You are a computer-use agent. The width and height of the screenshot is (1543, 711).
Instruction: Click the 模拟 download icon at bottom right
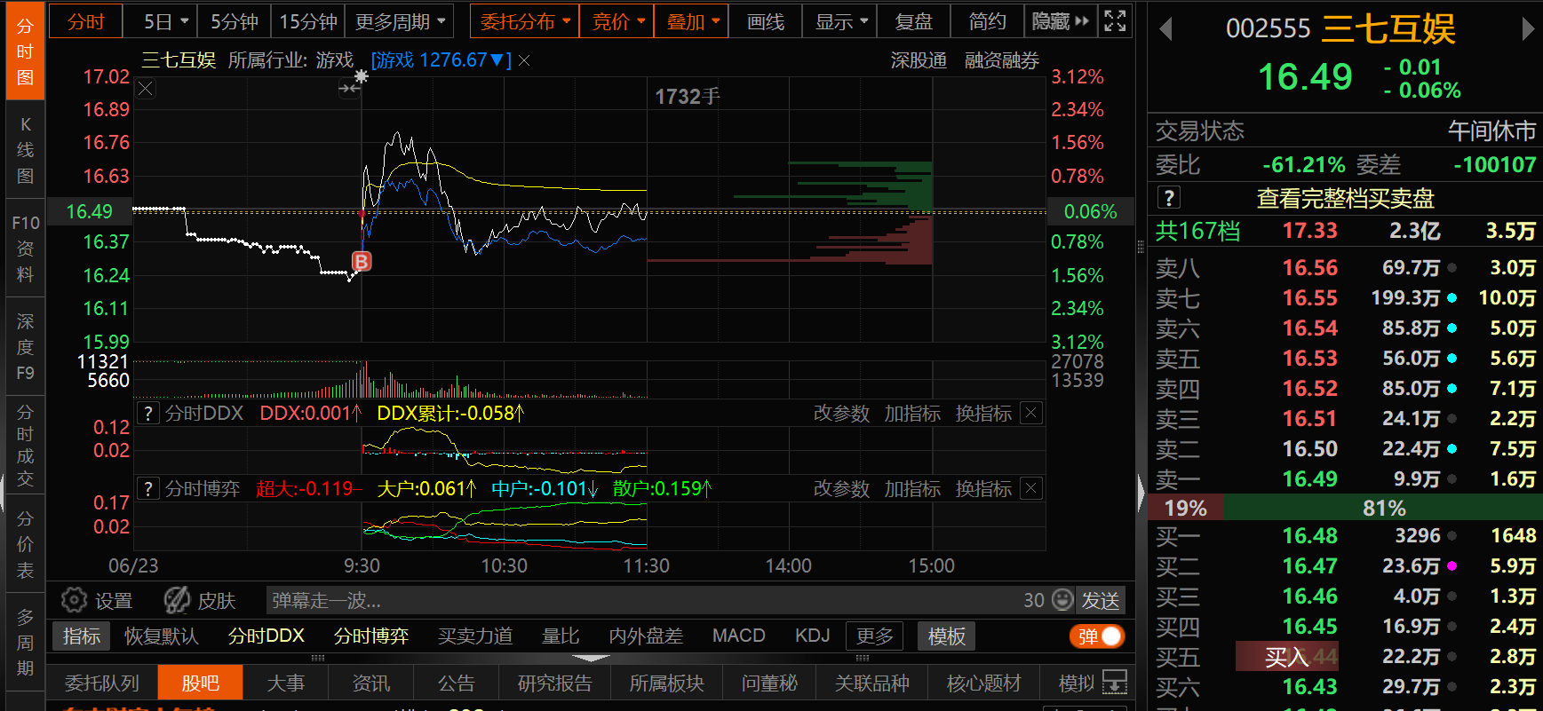point(1115,683)
